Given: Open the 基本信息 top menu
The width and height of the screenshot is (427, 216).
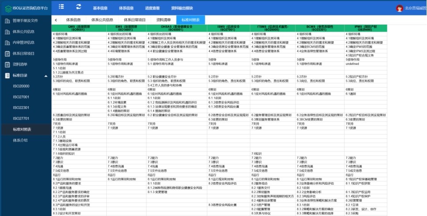Looking at the screenshot, I should (x=100, y=8).
